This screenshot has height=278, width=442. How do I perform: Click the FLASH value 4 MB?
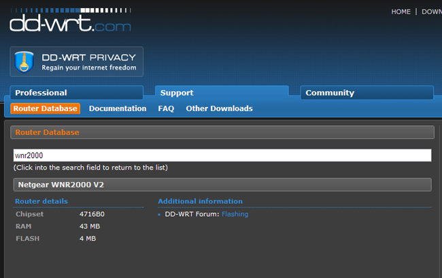pyautogui.click(x=88, y=238)
